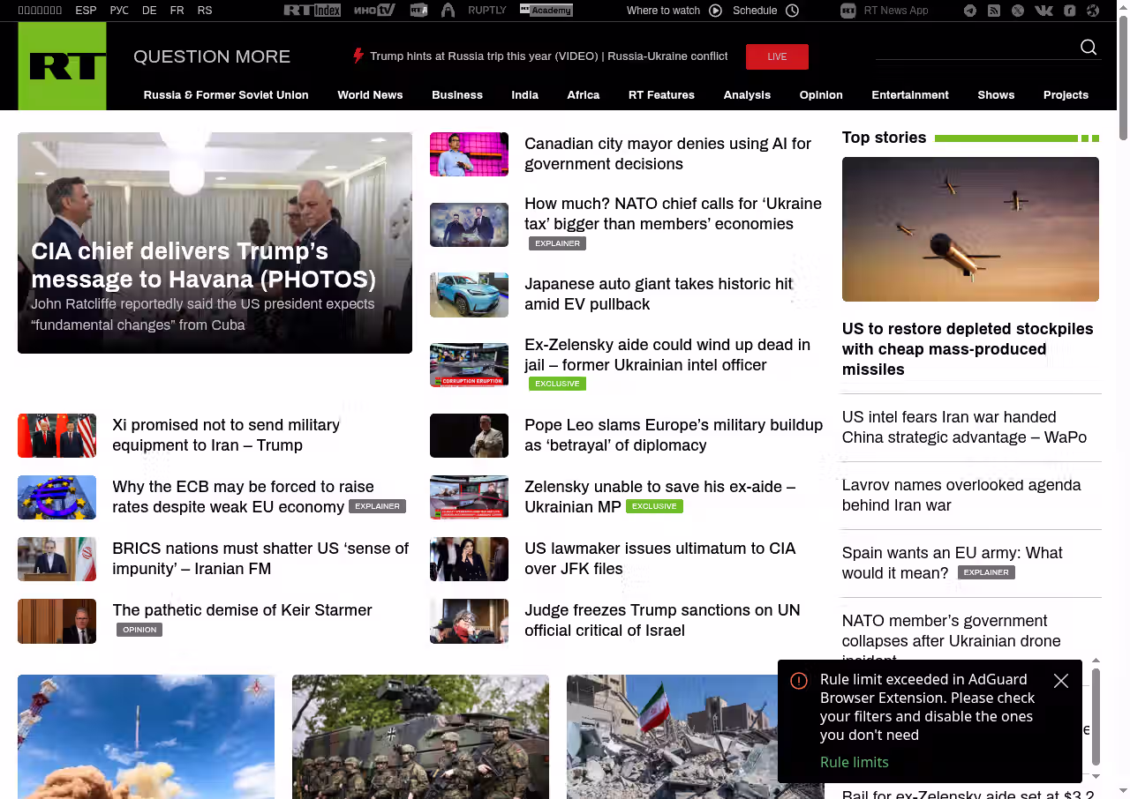The height and width of the screenshot is (799, 1130).
Task: Open the X social icon
Action: 1018,11
